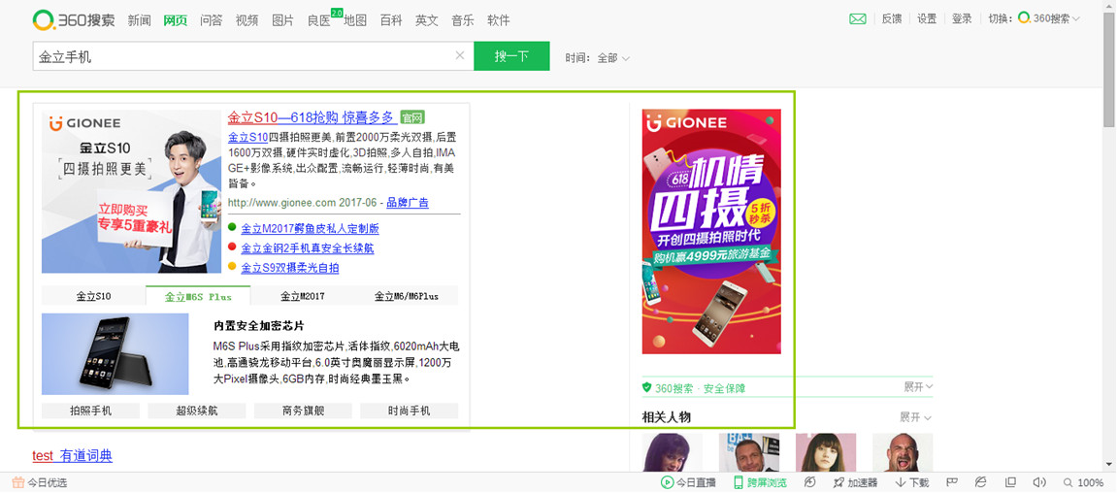Click the 品牌广告 link
Viewport: 1117px width, 494px height.
(x=408, y=203)
